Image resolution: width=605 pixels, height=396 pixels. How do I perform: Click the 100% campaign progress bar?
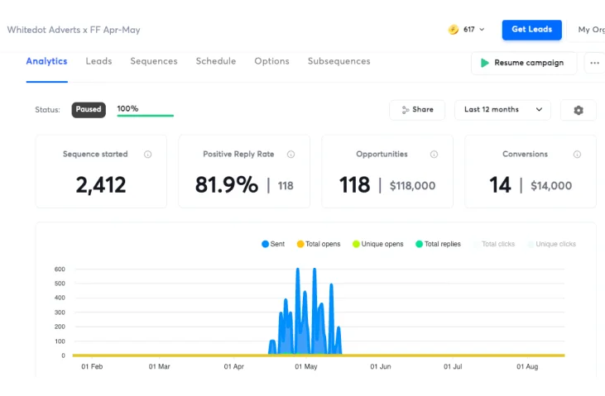(145, 115)
